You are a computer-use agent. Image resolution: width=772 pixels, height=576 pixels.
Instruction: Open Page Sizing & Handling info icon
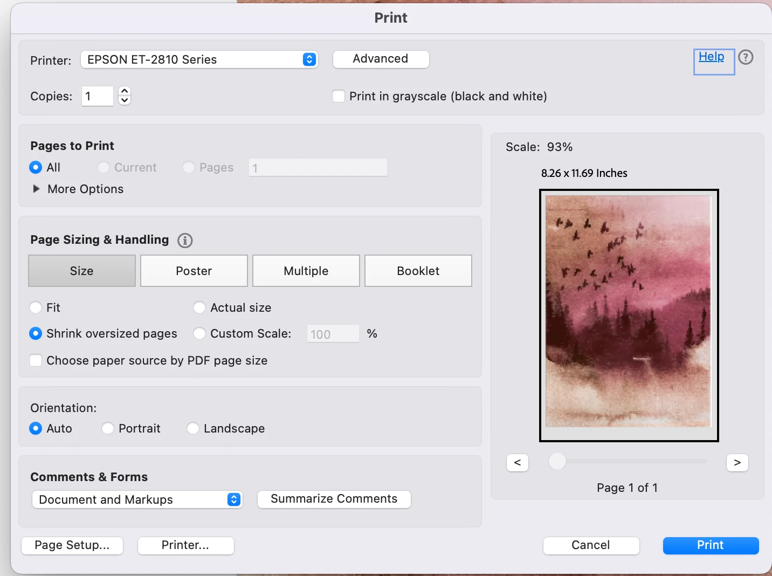[185, 241]
